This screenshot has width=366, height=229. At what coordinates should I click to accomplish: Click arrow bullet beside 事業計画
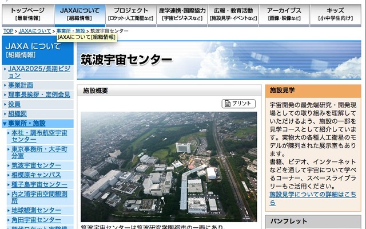point(5,85)
